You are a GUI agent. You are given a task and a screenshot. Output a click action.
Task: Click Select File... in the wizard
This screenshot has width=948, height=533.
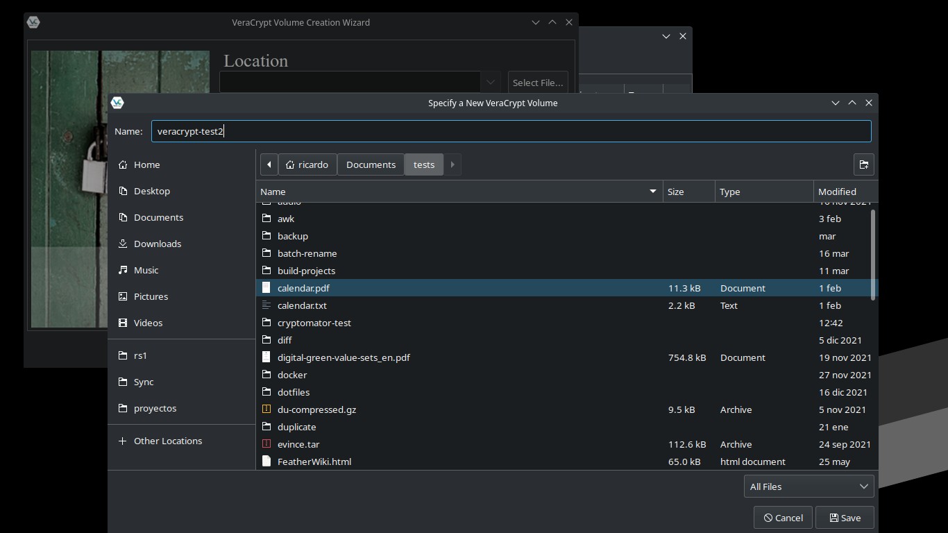point(538,83)
